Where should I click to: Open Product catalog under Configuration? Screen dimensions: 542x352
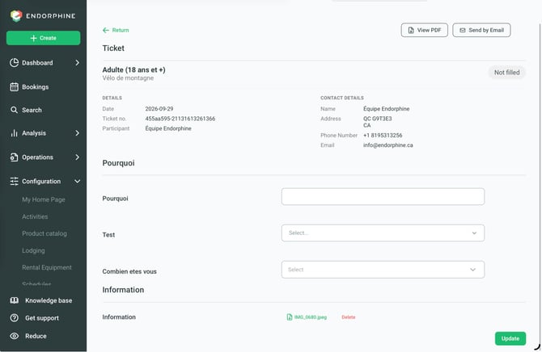click(44, 233)
